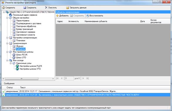
Task: Select Мои приемные шлюзы node
Action: tap(23, 52)
